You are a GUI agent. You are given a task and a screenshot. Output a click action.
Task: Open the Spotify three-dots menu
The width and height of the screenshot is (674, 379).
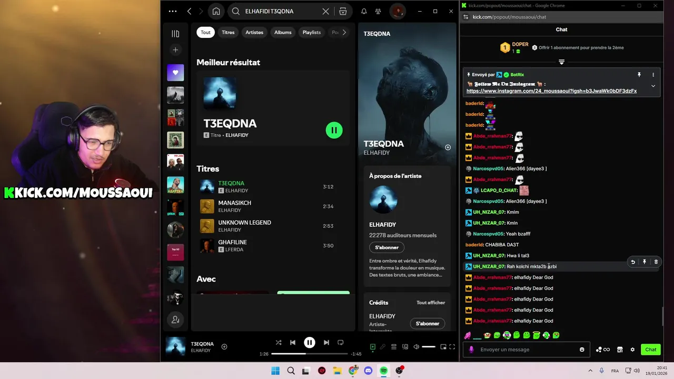pyautogui.click(x=173, y=11)
